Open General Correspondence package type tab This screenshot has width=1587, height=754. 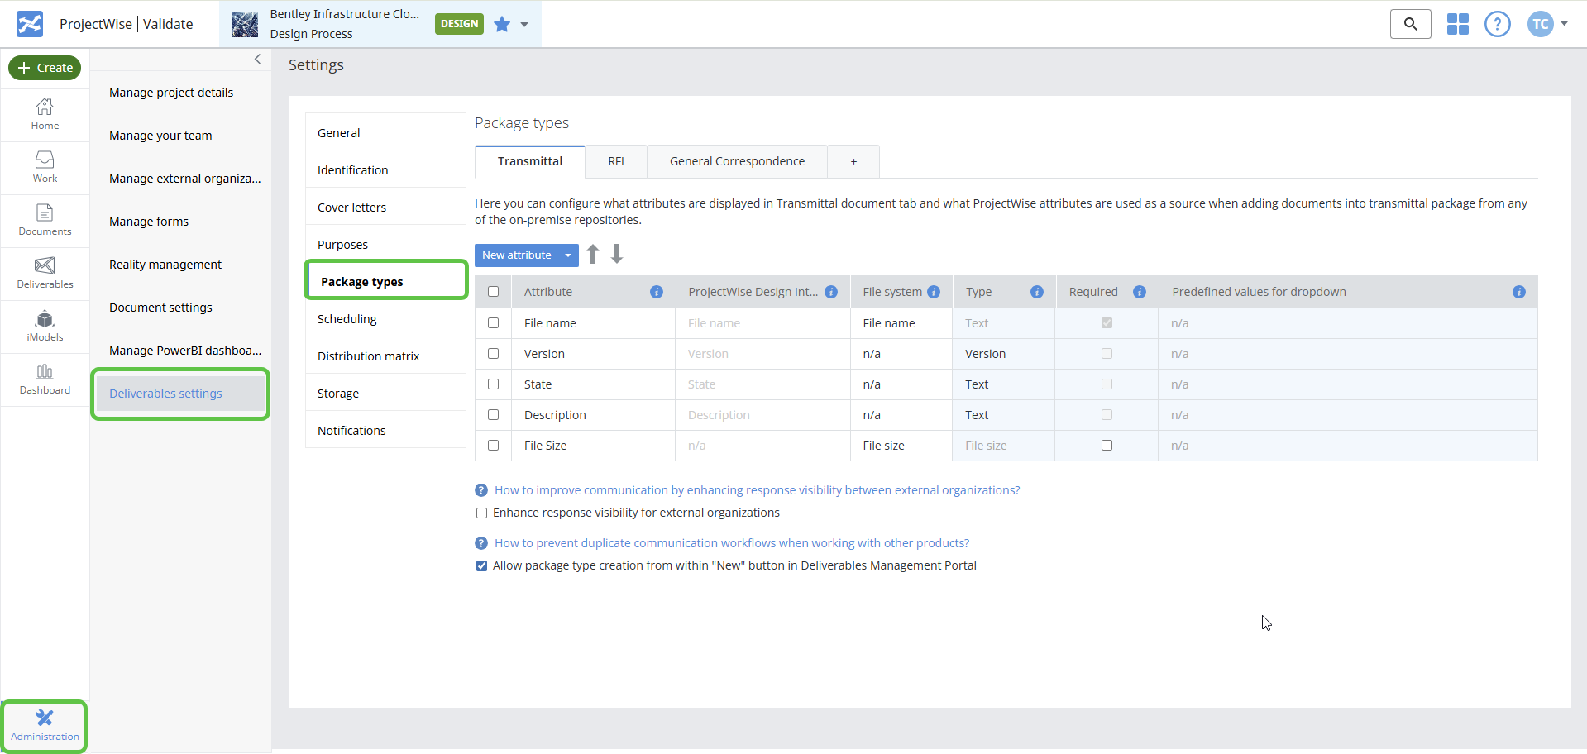[736, 161]
